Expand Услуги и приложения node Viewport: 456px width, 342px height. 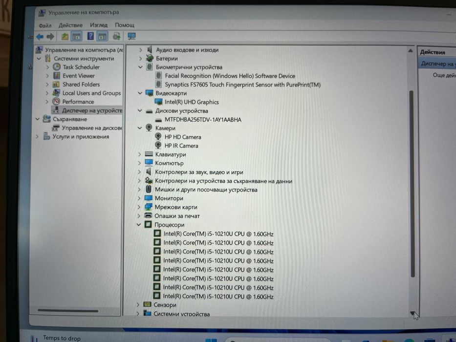(x=37, y=136)
